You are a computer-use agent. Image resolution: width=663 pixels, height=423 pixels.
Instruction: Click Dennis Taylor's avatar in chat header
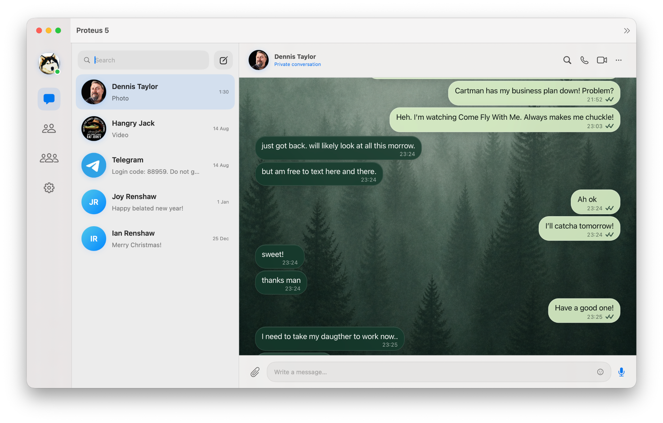click(x=258, y=60)
